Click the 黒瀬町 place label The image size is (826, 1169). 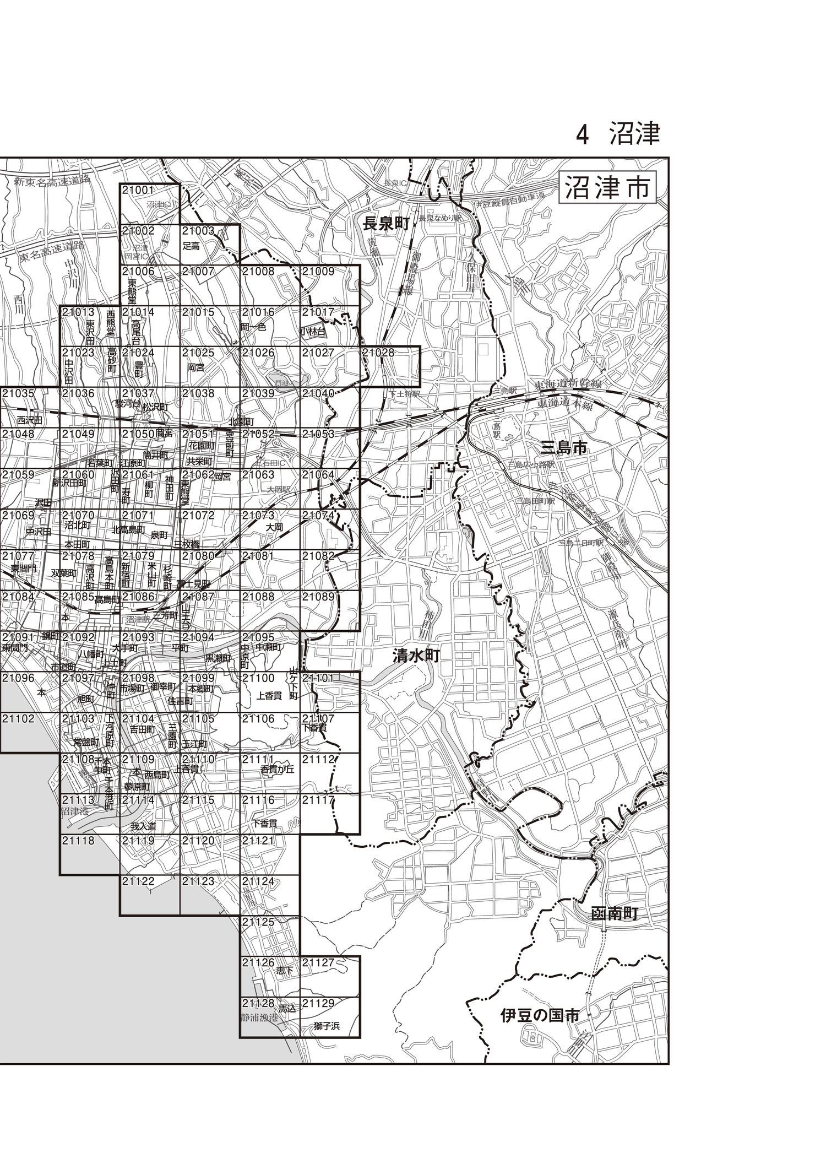click(218, 658)
